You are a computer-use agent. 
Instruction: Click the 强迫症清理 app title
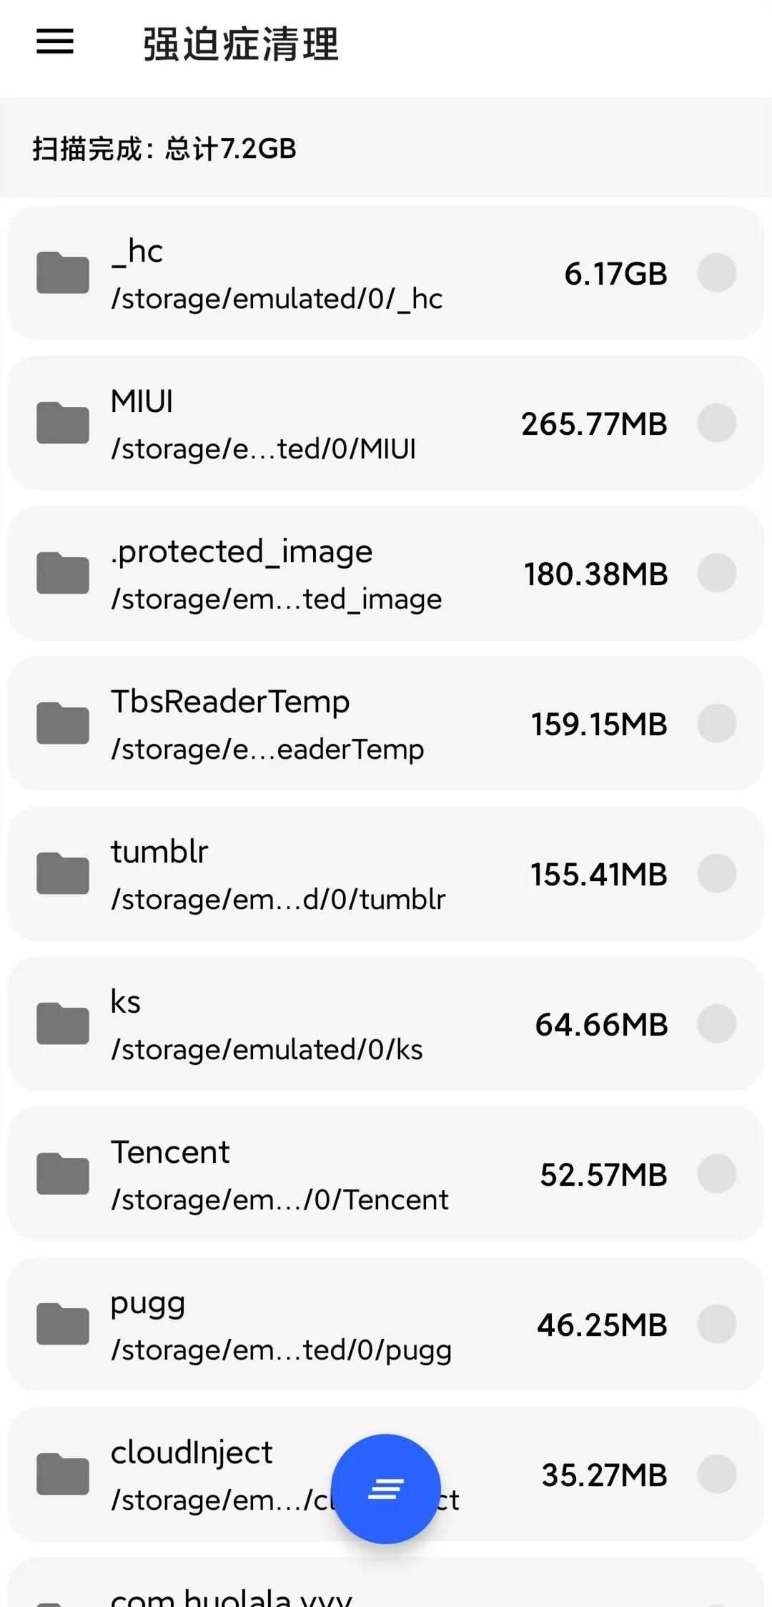(x=241, y=44)
